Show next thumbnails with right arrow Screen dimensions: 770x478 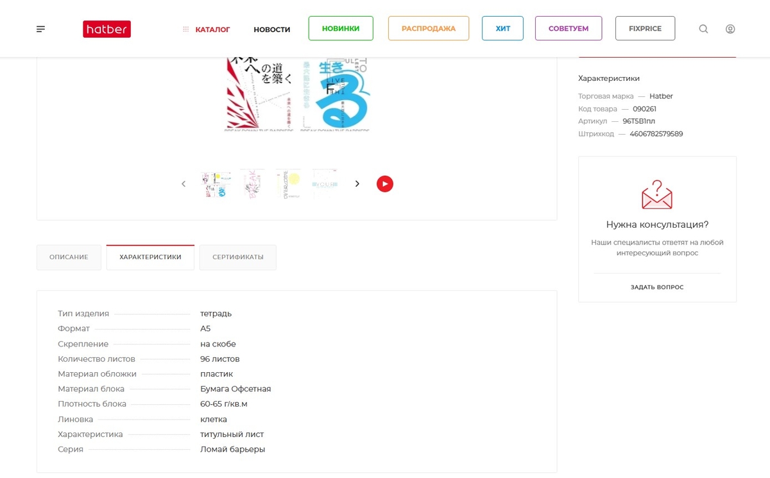coord(357,184)
